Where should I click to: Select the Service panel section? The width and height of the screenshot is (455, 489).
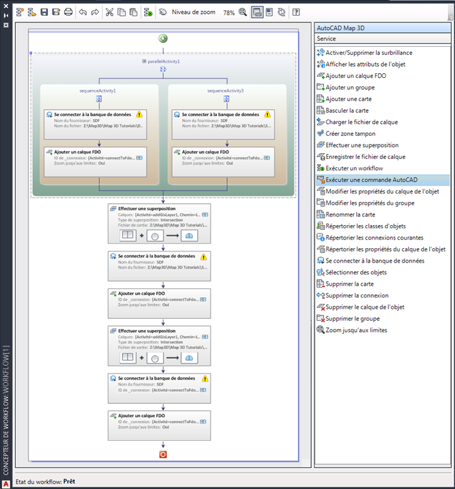pyautogui.click(x=382, y=39)
